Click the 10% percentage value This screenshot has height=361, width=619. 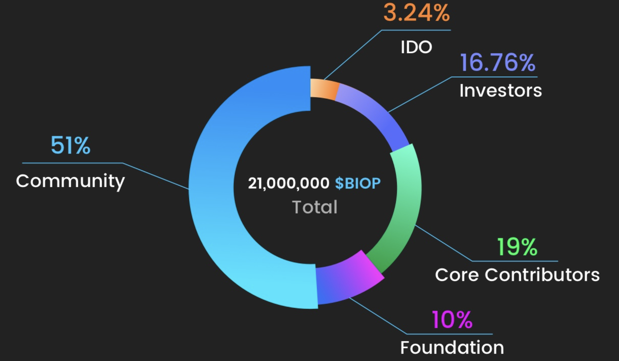452,319
